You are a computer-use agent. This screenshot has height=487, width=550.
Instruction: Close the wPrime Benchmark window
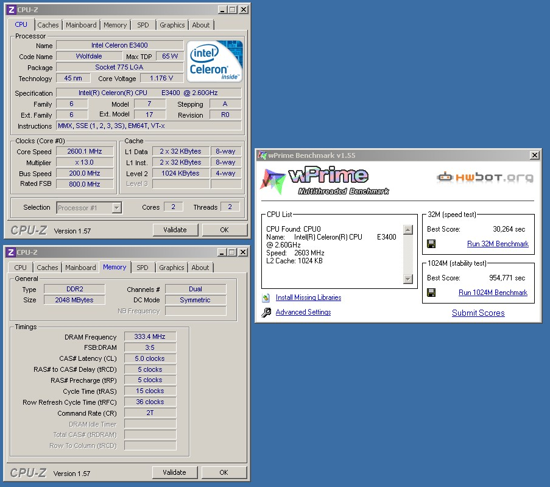534,155
